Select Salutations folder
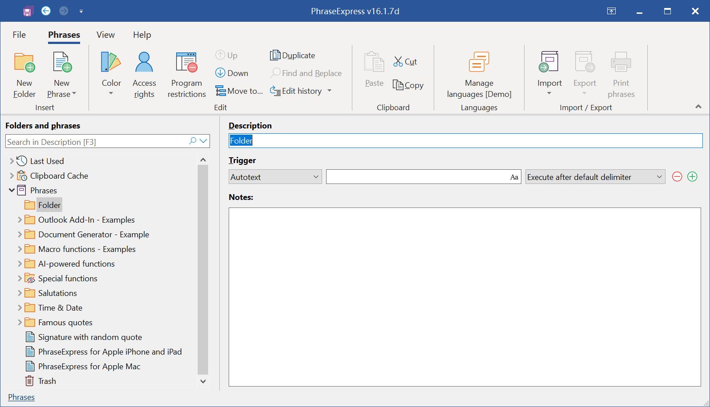The height and width of the screenshot is (407, 710). [57, 293]
